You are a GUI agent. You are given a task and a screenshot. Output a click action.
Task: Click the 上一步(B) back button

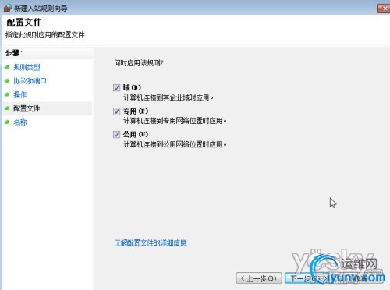click(x=259, y=278)
